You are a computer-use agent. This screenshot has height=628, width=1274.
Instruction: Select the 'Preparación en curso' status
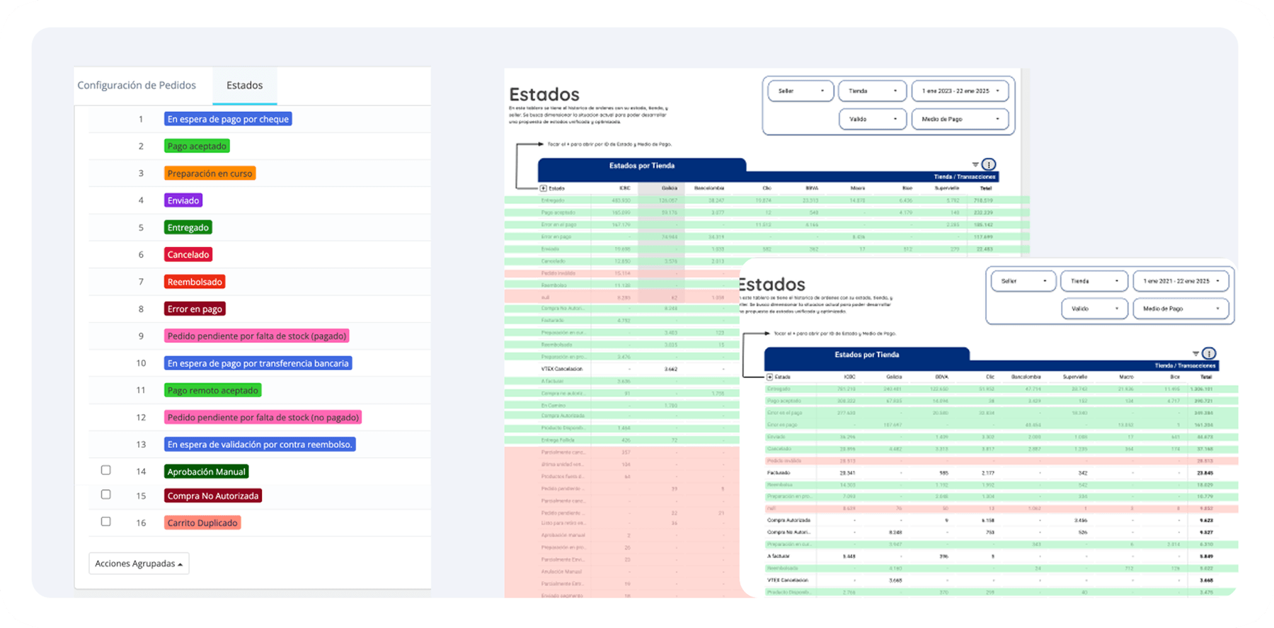(210, 173)
